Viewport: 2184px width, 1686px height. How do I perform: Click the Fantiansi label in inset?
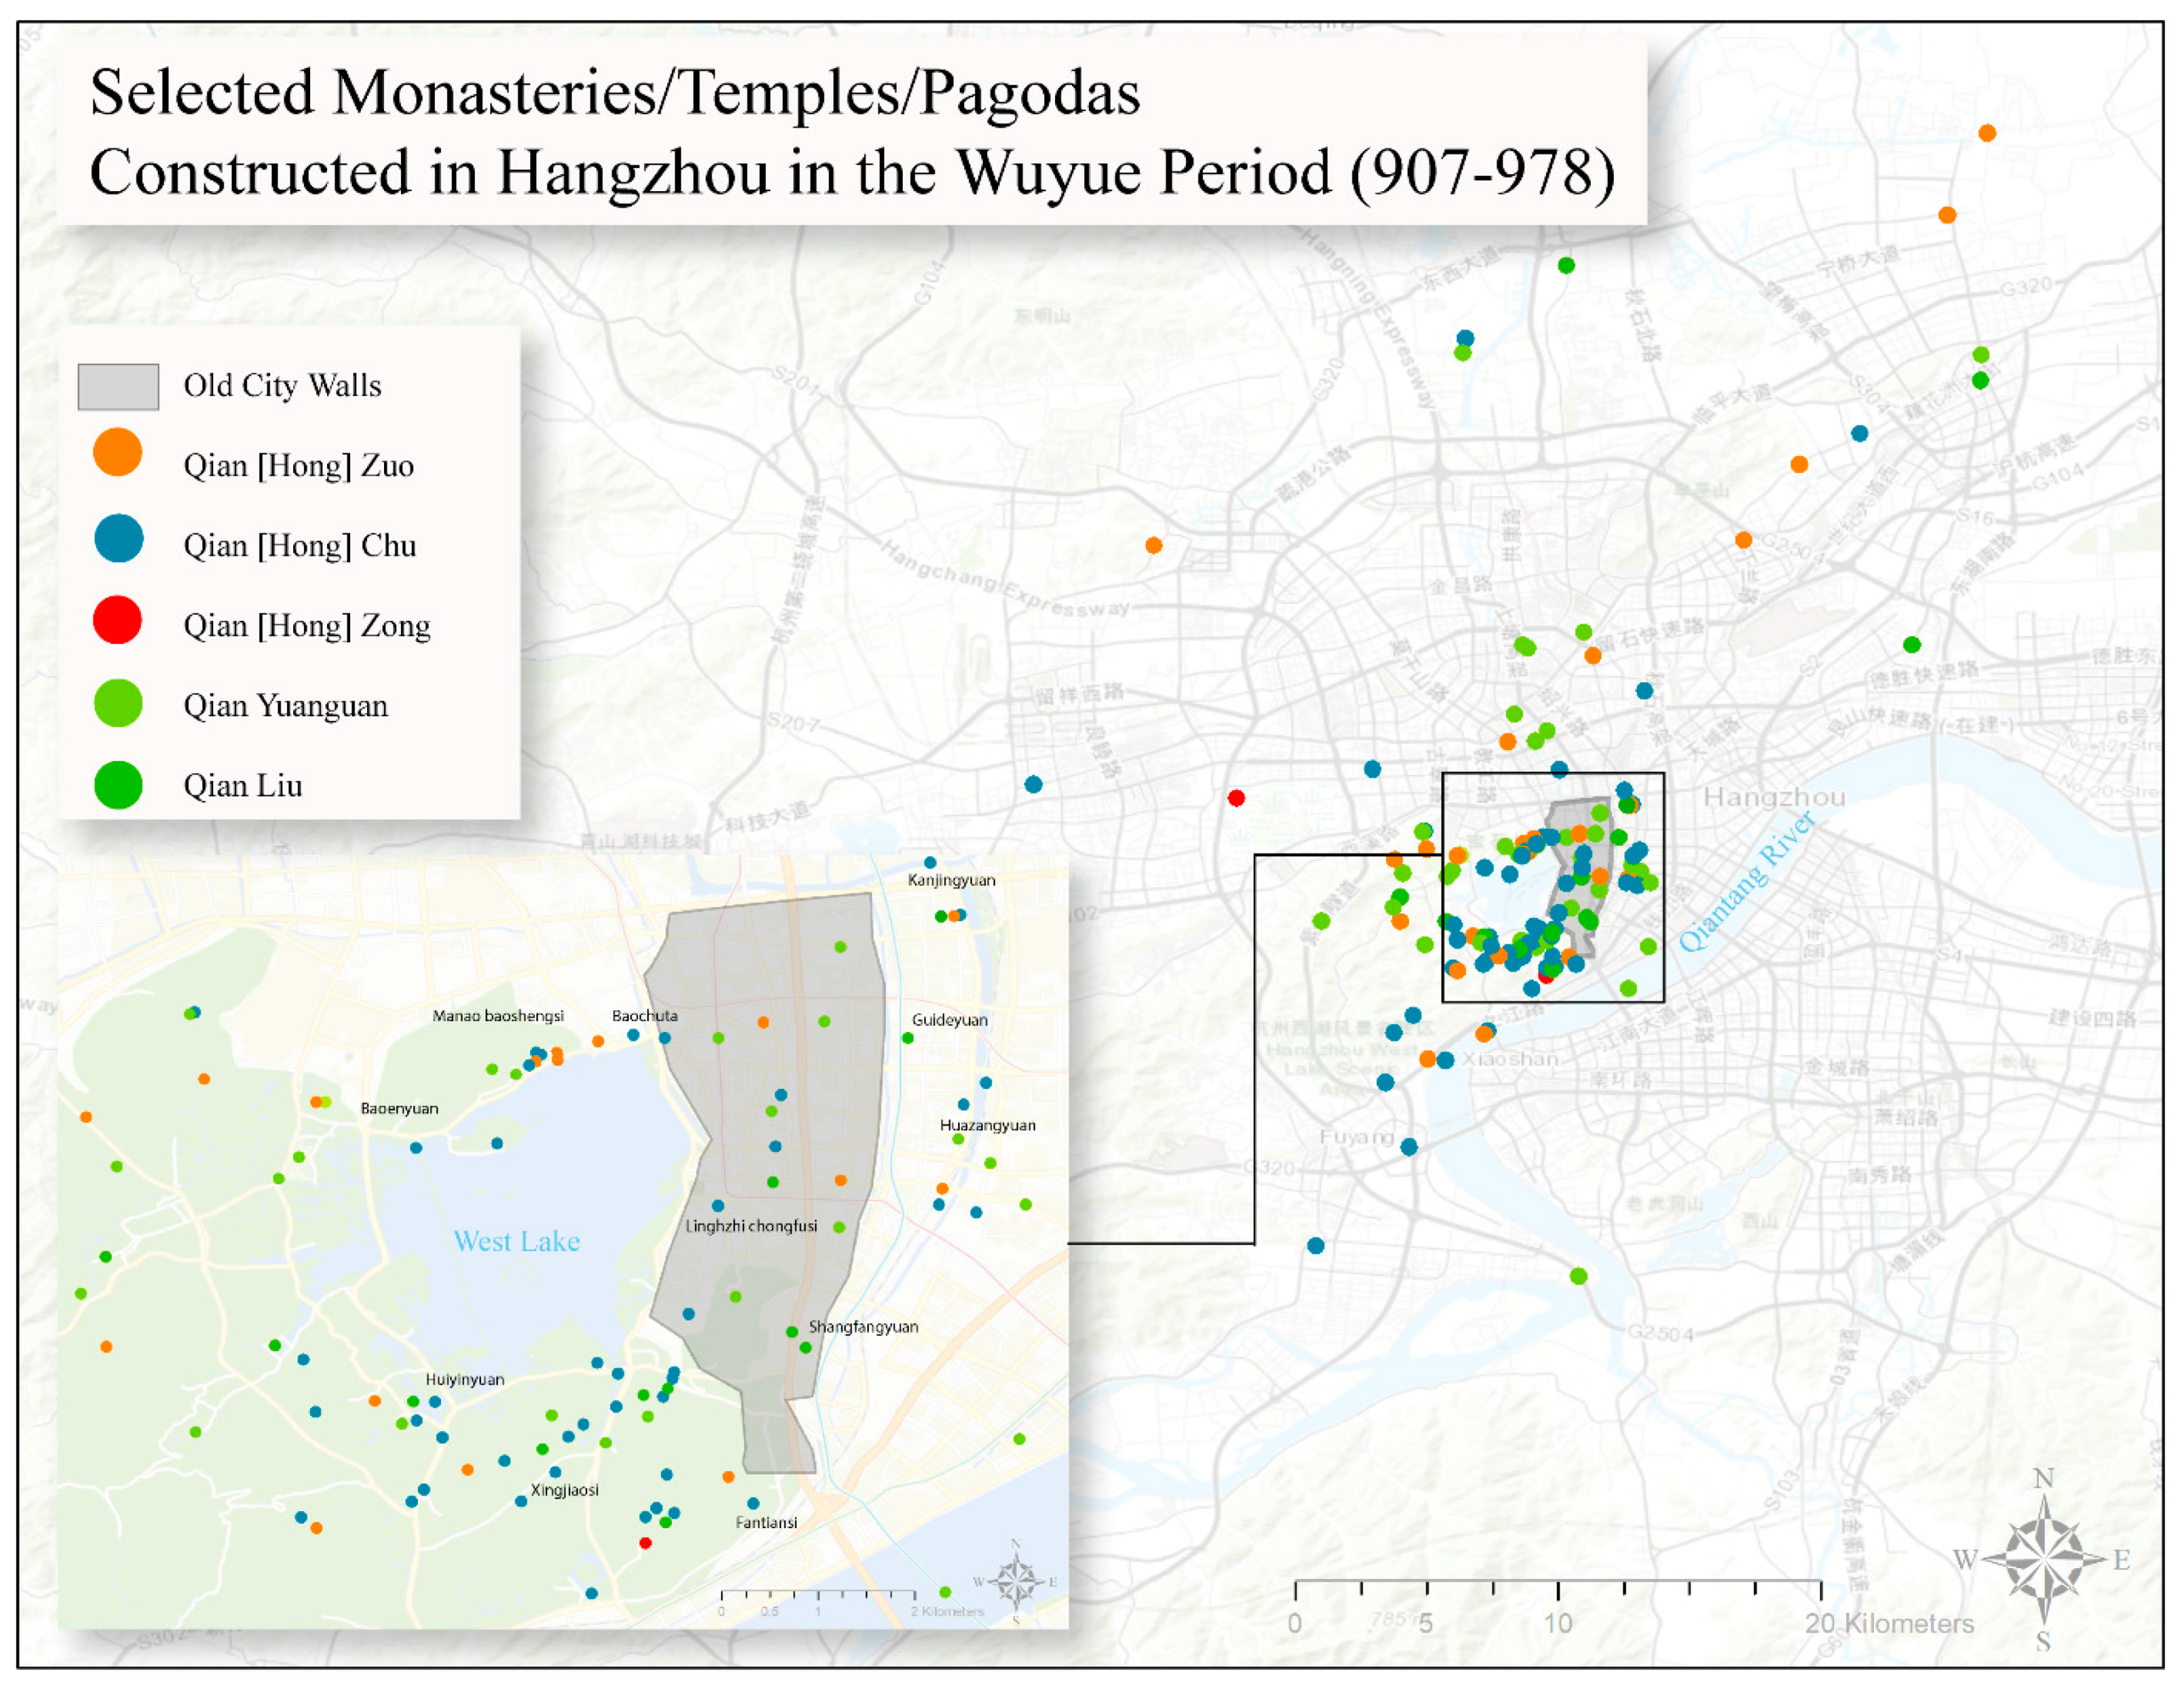(766, 1522)
